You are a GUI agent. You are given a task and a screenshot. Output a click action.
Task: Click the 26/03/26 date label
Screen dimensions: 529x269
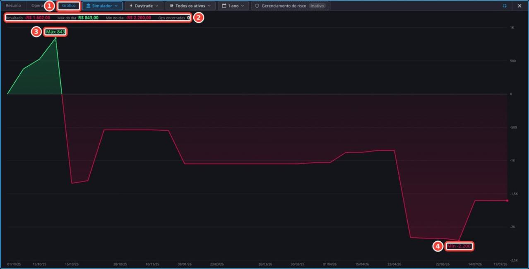tap(265, 264)
